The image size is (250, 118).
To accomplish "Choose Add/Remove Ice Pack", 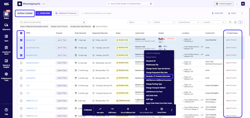I will pyautogui.click(x=154, y=92).
